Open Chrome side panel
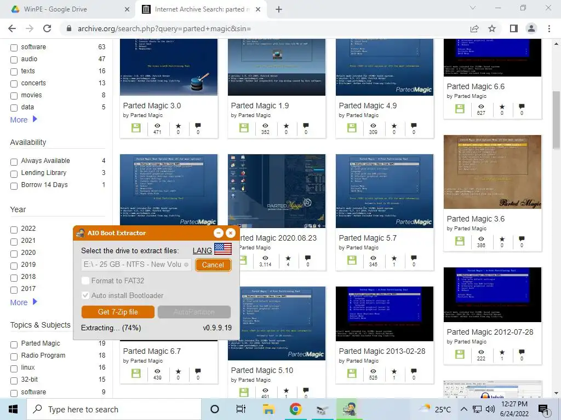The image size is (561, 420). 514,28
